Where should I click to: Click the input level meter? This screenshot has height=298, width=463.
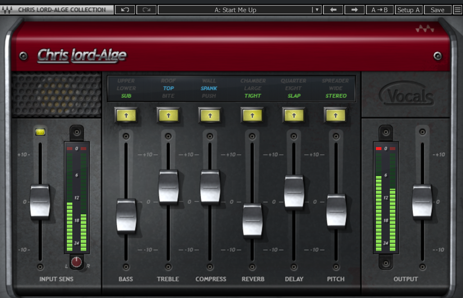tap(76, 198)
